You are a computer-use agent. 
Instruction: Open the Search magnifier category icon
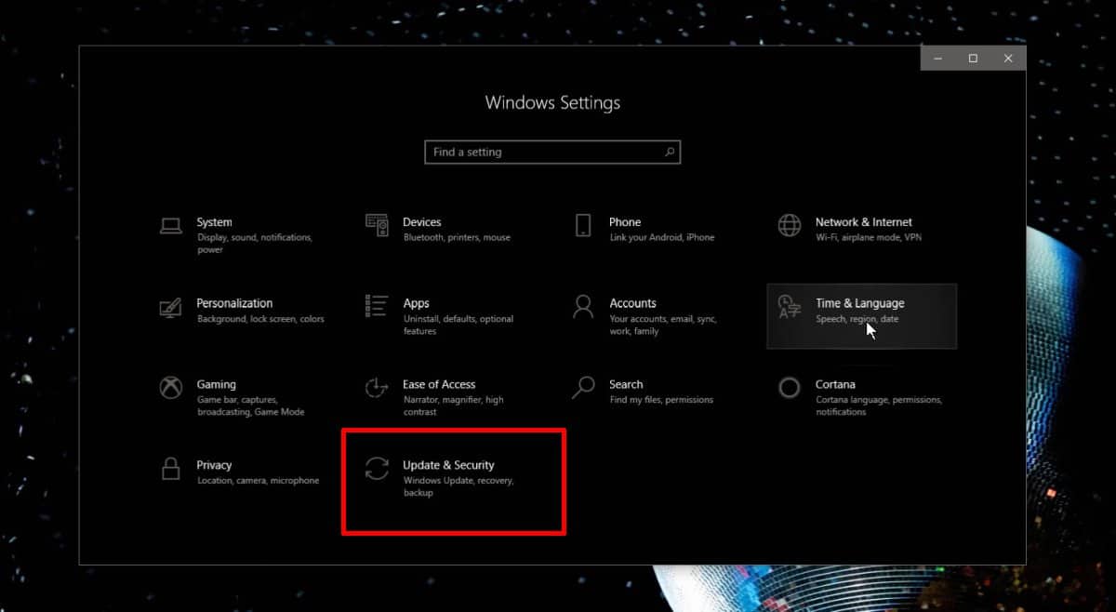pyautogui.click(x=583, y=387)
